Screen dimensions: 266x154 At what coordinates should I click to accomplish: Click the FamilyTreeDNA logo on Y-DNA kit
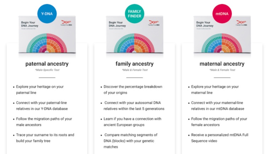click(66, 23)
